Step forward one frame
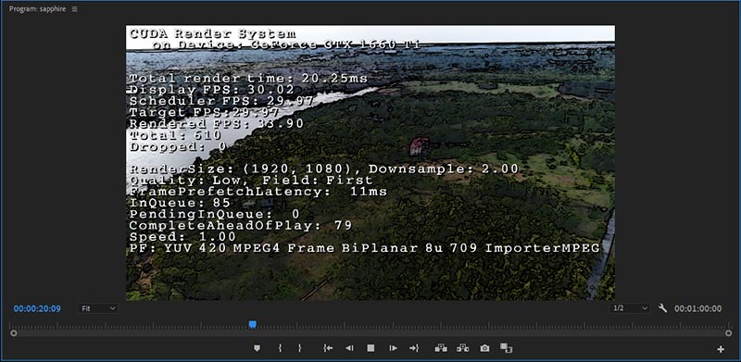 393,348
